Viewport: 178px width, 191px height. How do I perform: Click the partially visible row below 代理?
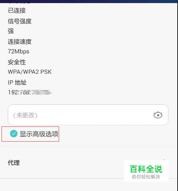click(88, 185)
